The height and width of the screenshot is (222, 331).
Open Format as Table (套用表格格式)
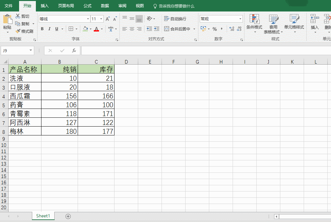pyautogui.click(x=273, y=24)
